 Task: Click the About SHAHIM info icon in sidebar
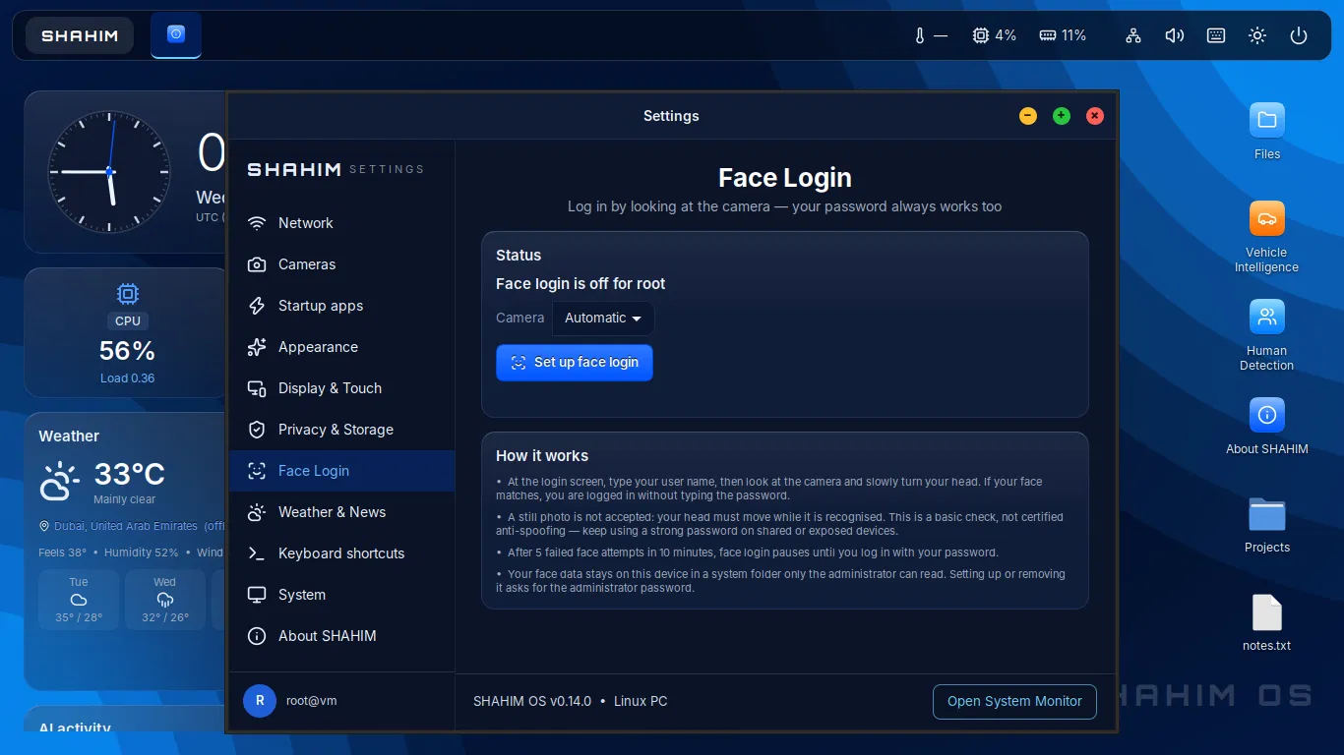[257, 636]
